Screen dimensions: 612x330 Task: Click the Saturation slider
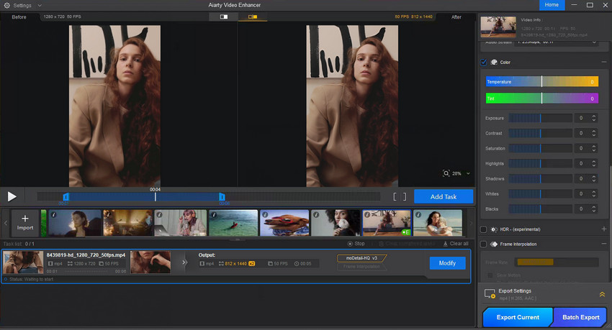(540, 148)
